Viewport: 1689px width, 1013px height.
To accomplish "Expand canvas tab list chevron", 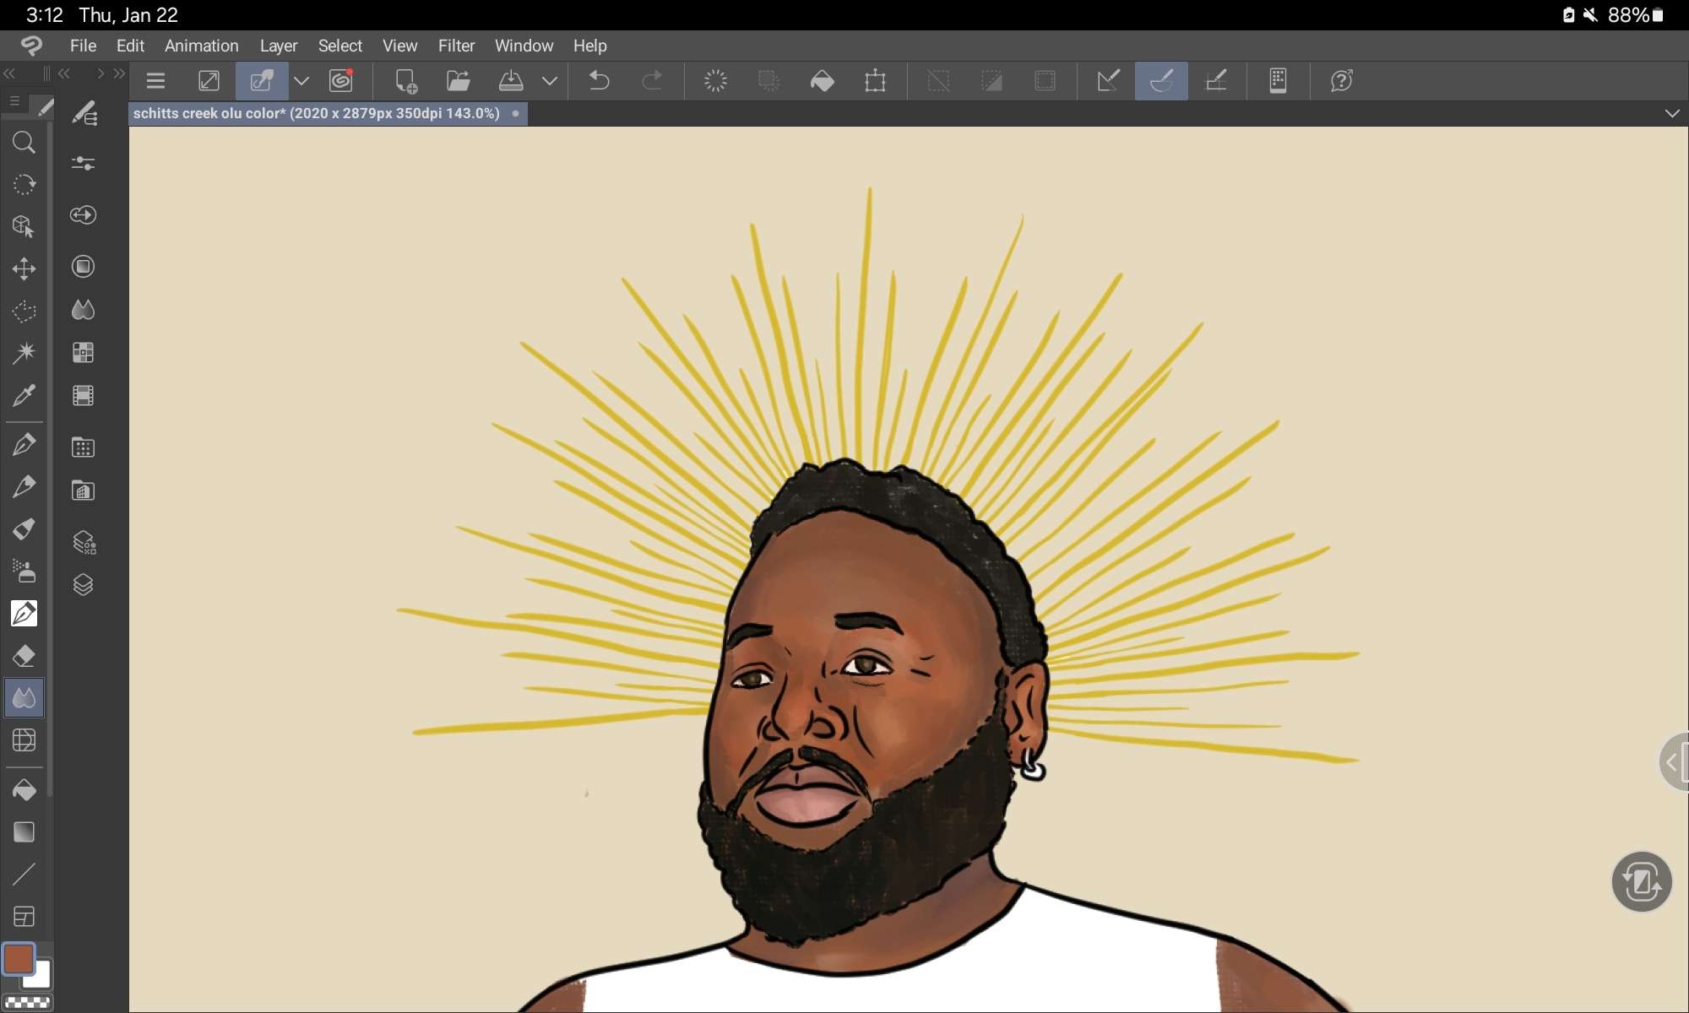I will tap(1671, 113).
